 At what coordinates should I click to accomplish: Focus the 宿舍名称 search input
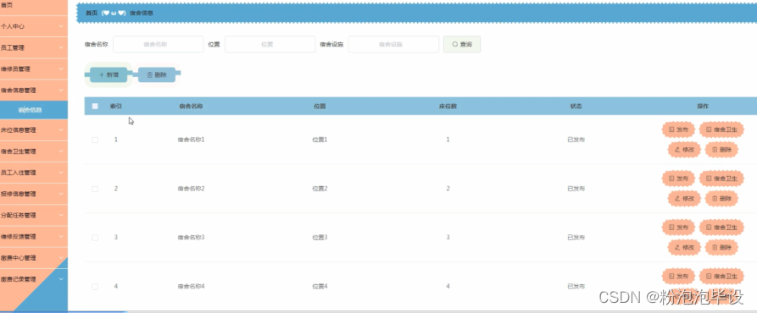tap(159, 44)
